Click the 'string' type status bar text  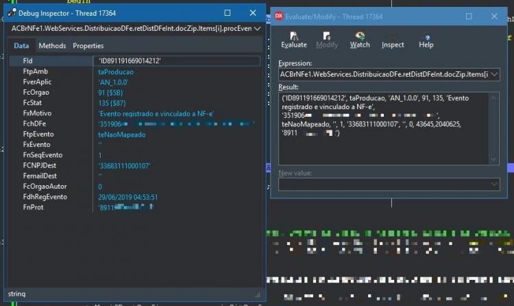click(16, 294)
